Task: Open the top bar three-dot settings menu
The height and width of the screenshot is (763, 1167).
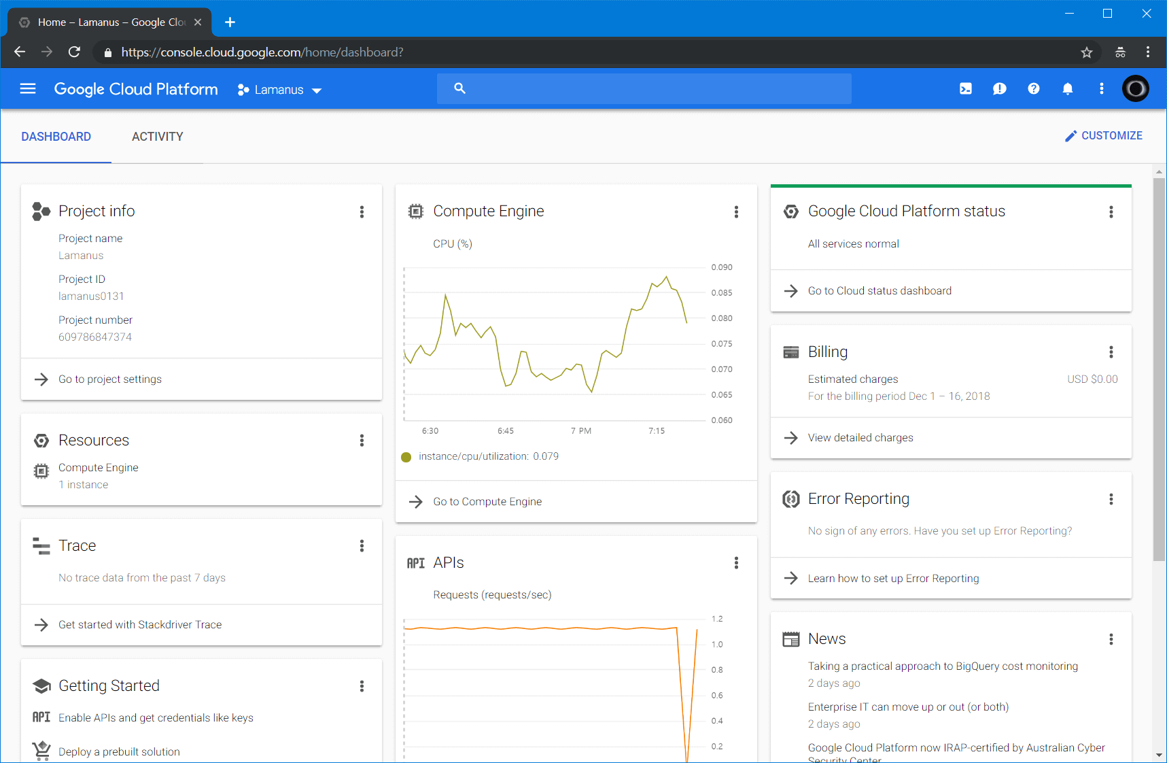Action: click(1102, 89)
